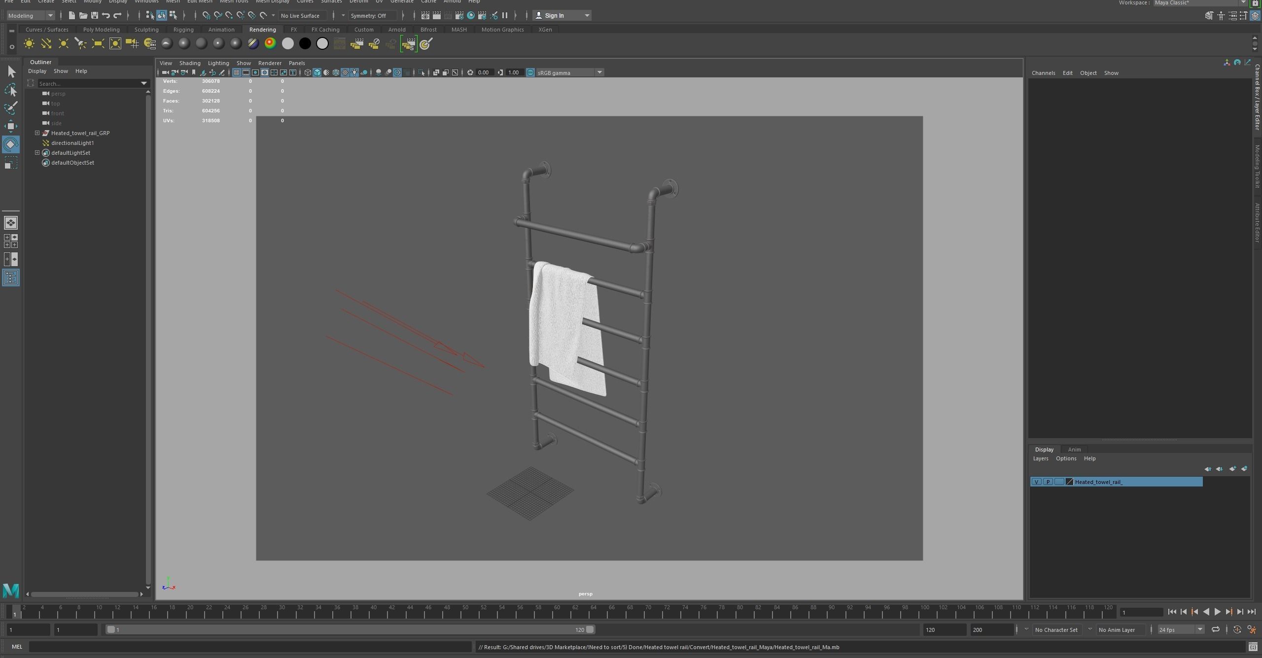
Task: Open the Channels menu in Channel Box
Action: 1043,73
